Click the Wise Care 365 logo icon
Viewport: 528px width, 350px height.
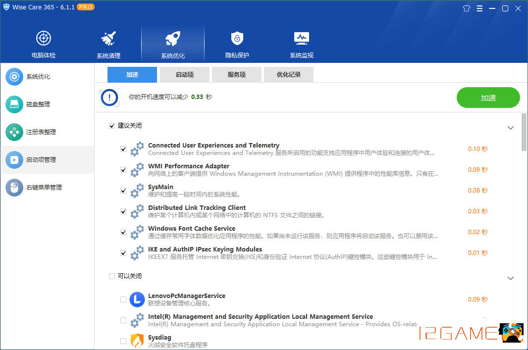tap(6, 7)
